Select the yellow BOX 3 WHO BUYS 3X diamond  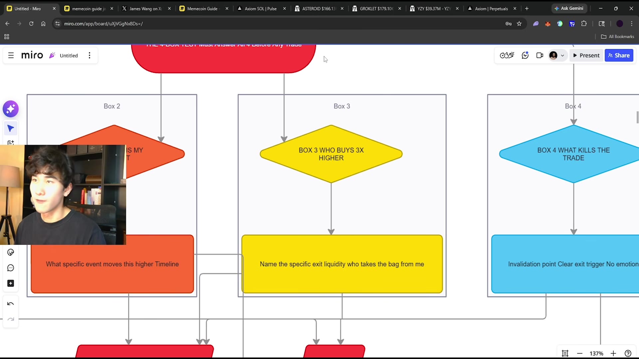point(331,154)
